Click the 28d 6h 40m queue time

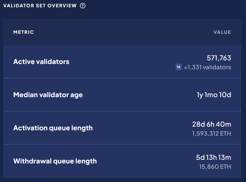pos(211,124)
